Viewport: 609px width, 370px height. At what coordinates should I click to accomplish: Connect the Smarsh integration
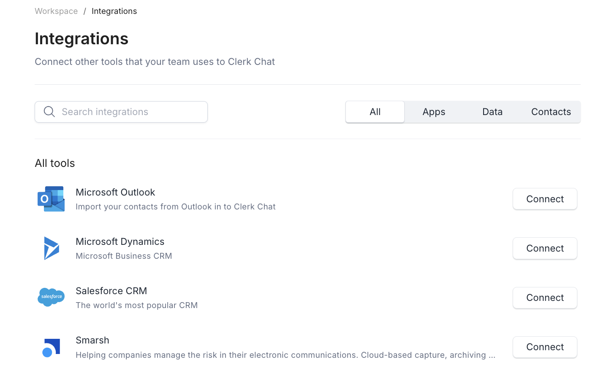[545, 347]
